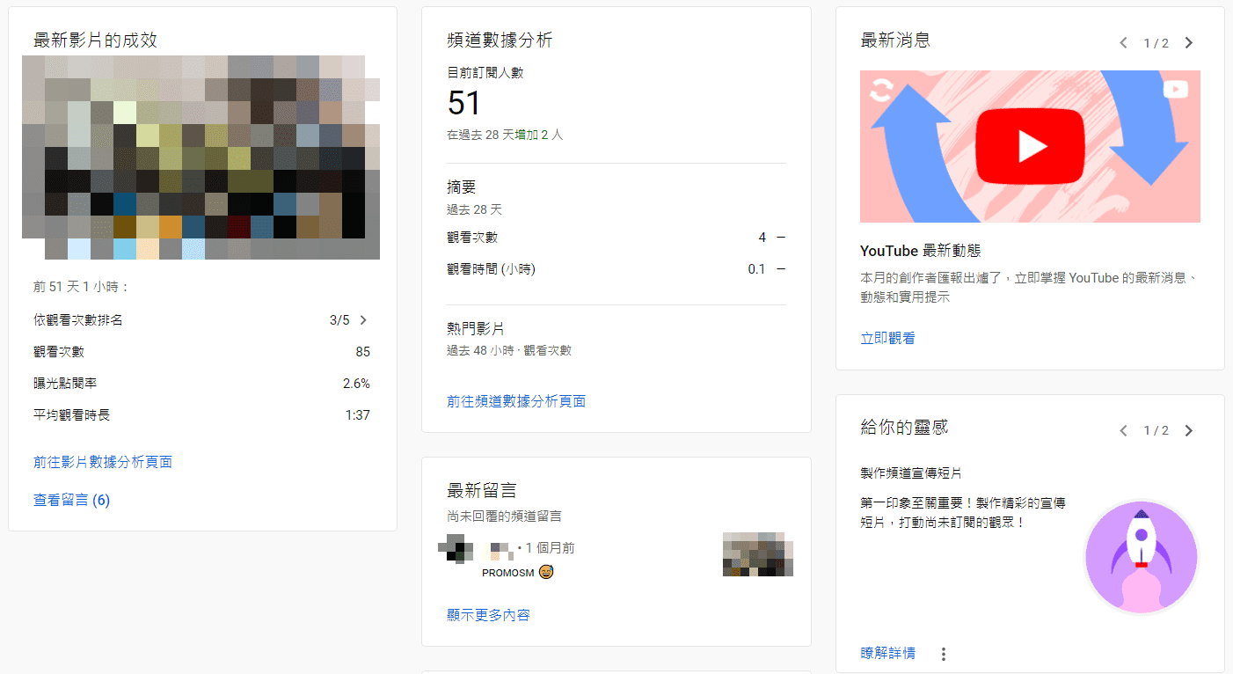This screenshot has height=674, width=1233.
Task: Click 尚未回覆的頻道留言 subtitle
Action: tap(505, 516)
